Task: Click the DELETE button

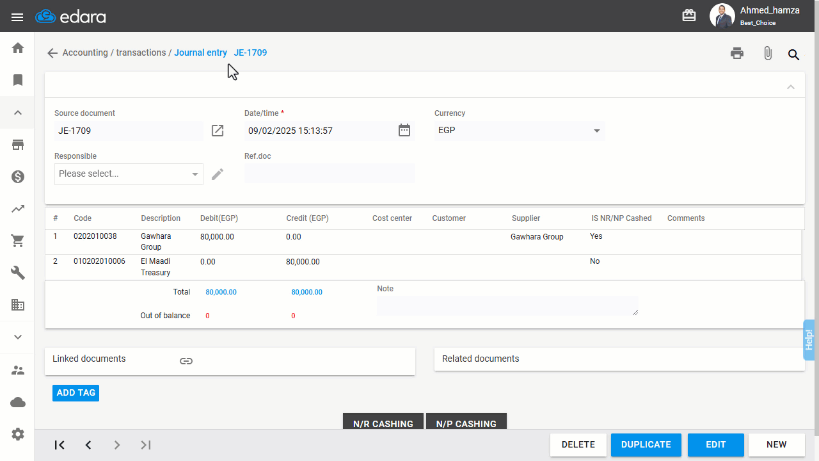Action: [x=578, y=445]
